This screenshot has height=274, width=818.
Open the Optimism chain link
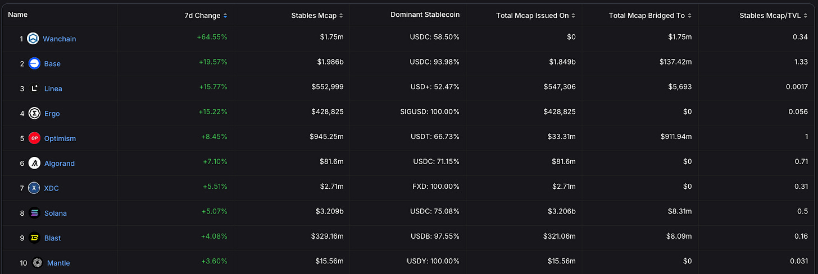click(60, 138)
